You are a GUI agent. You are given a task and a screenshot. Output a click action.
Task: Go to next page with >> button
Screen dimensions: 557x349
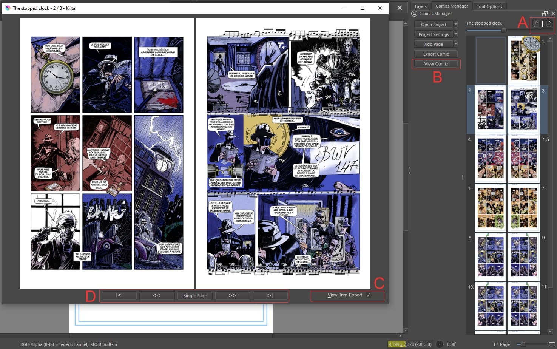233,296
